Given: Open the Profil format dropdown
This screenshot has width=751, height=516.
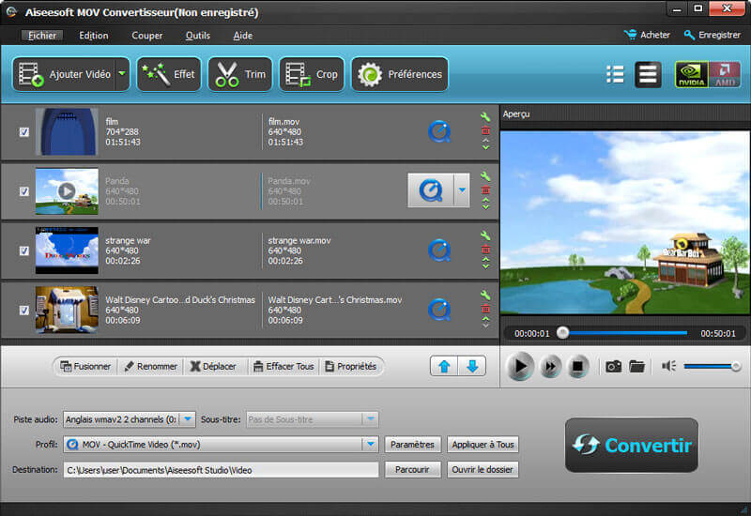Looking at the screenshot, I should [370, 444].
